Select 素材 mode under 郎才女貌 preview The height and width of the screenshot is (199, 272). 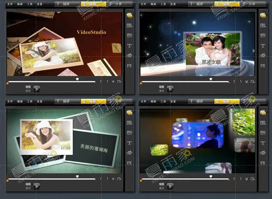161,91
